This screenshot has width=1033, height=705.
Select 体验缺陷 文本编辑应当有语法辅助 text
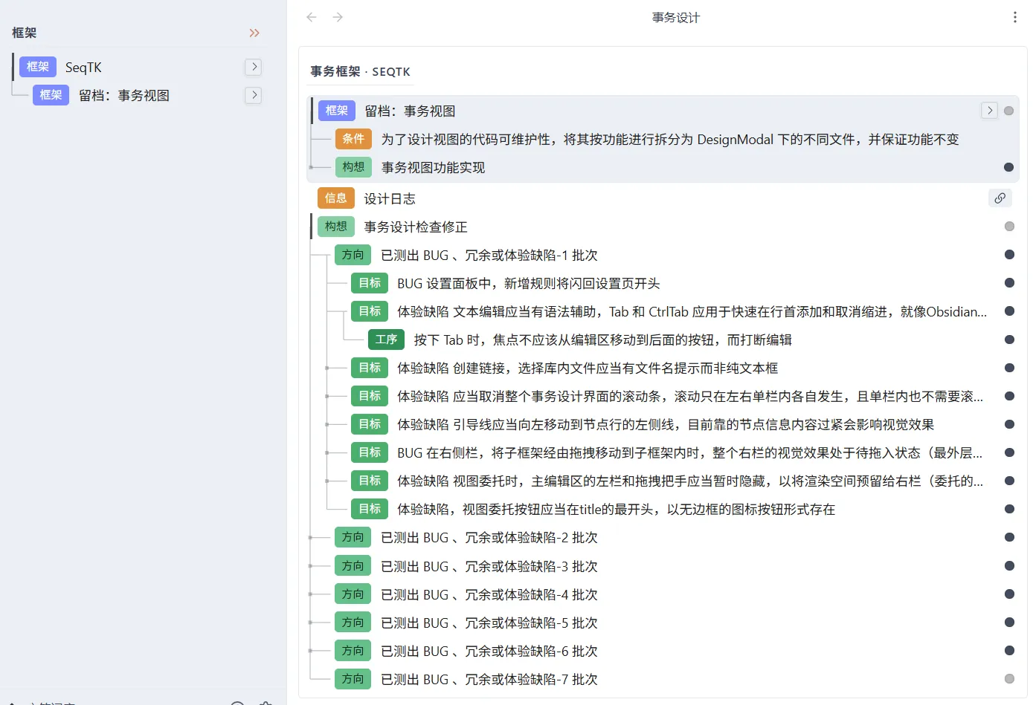(x=692, y=312)
